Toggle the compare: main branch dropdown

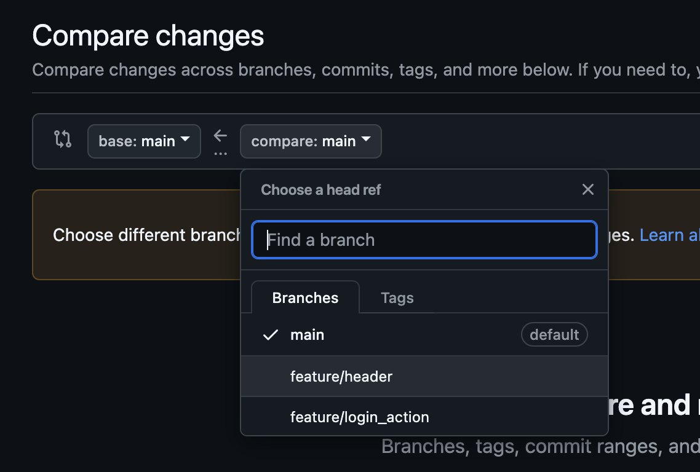coord(311,141)
